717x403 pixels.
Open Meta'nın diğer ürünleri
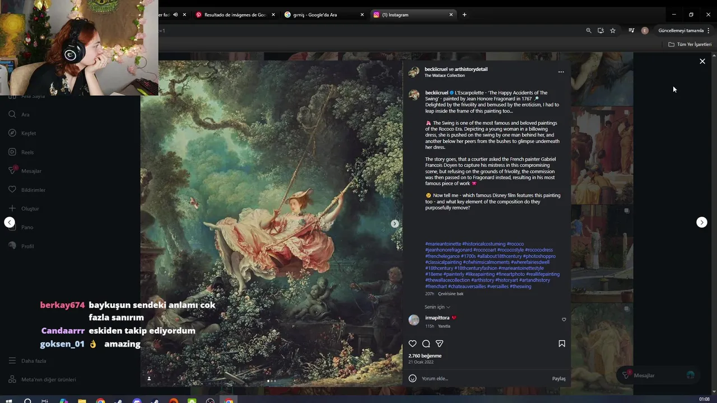(42, 379)
